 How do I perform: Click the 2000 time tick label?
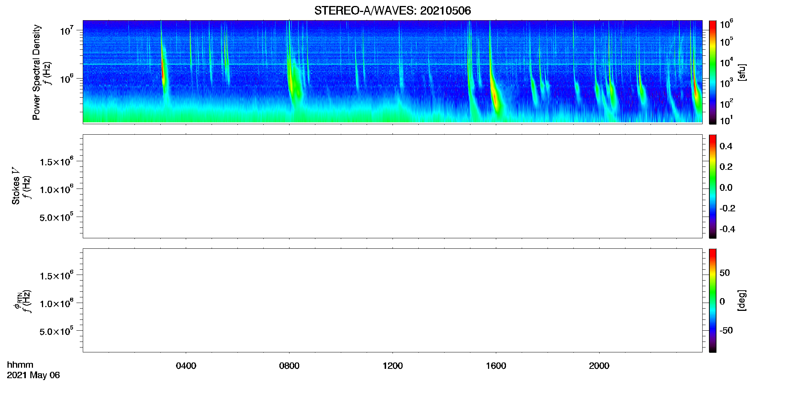pos(599,366)
